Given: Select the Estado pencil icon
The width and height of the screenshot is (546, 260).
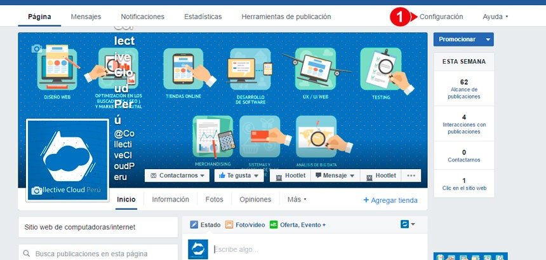Looking at the screenshot, I should pos(194,225).
